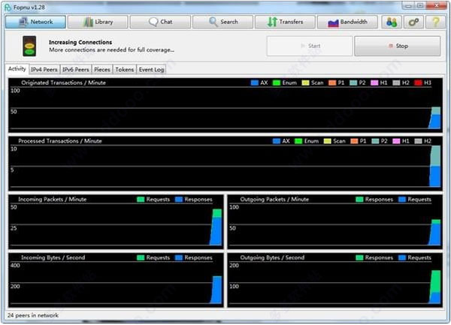Open the Search section

223,22
